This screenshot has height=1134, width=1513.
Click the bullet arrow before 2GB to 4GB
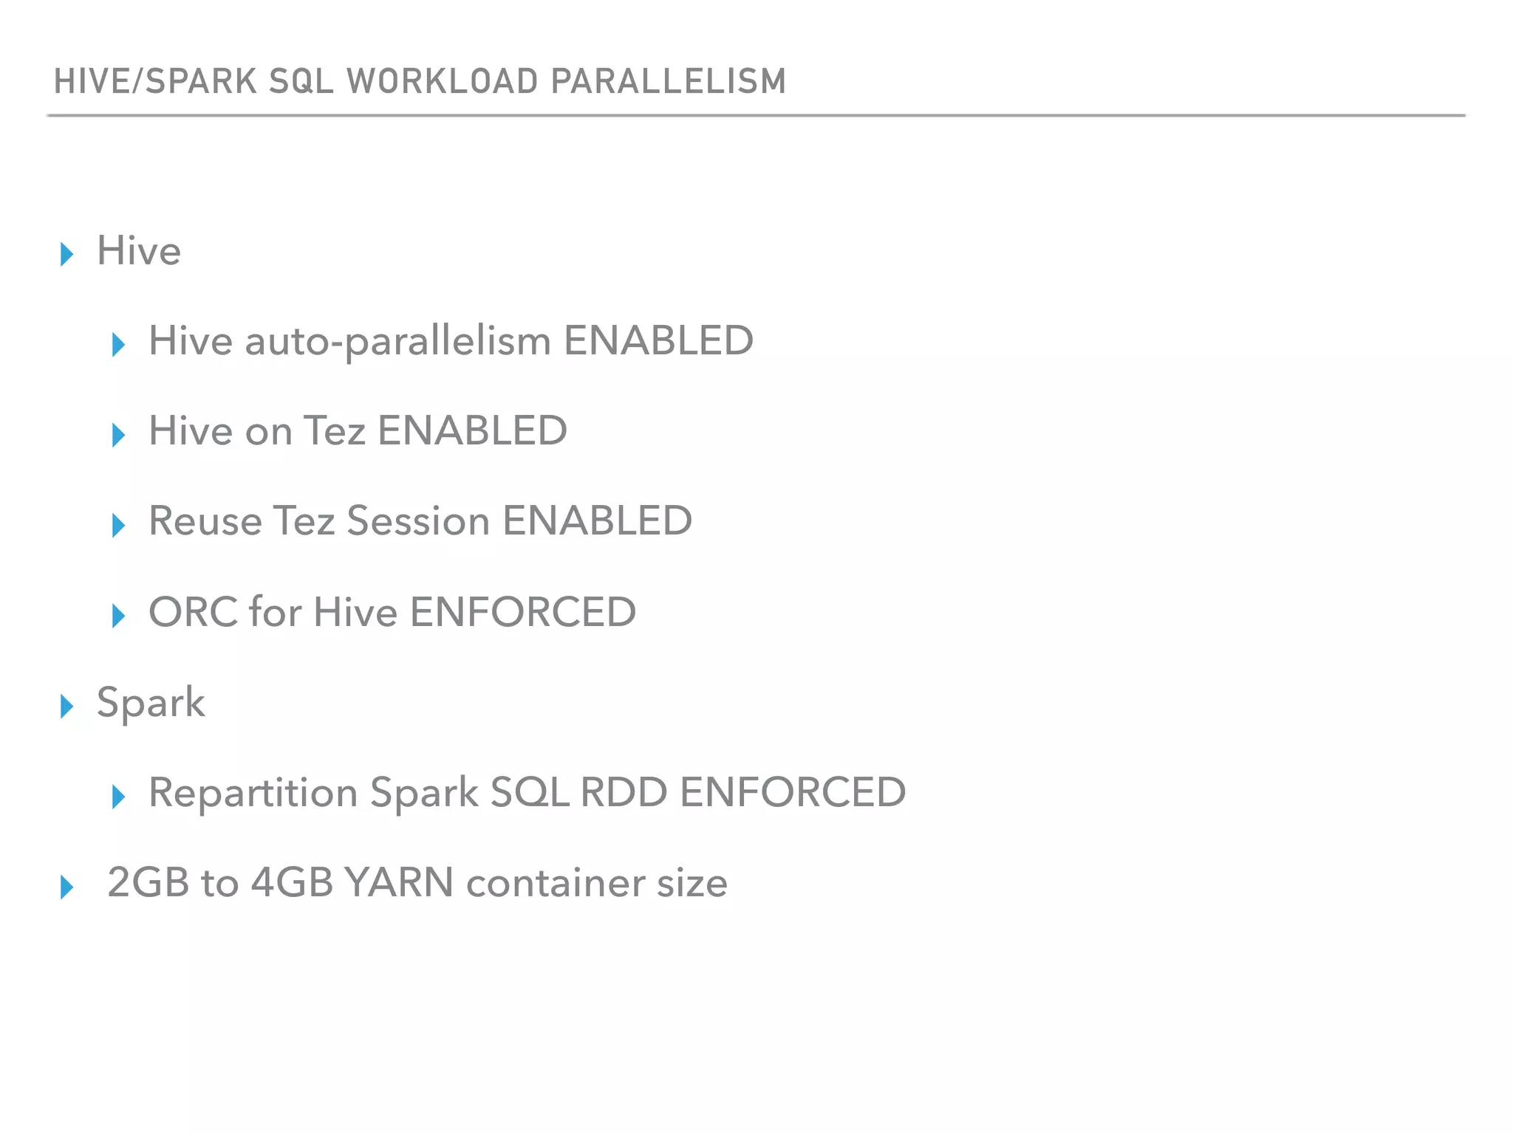[66, 887]
